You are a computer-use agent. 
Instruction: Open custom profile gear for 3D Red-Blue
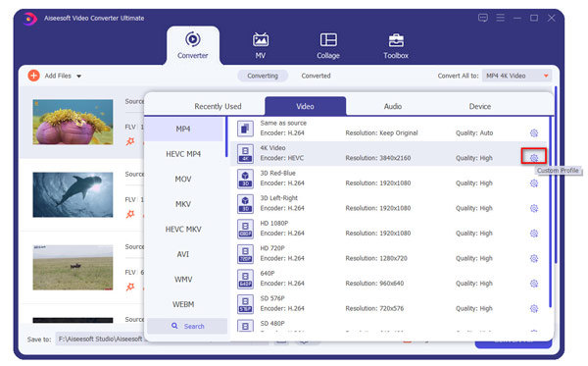(534, 183)
